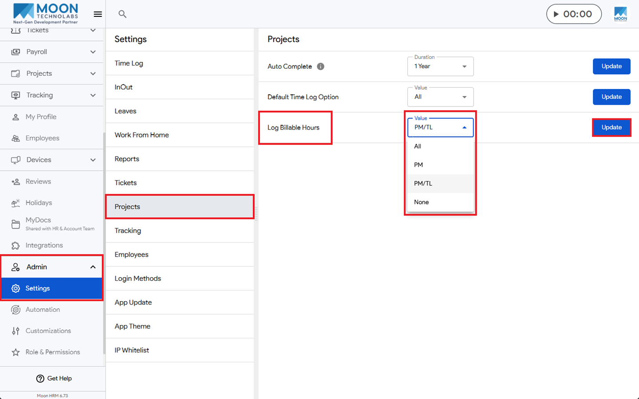
Task: Choose All in the dropdown list
Action: pos(440,146)
